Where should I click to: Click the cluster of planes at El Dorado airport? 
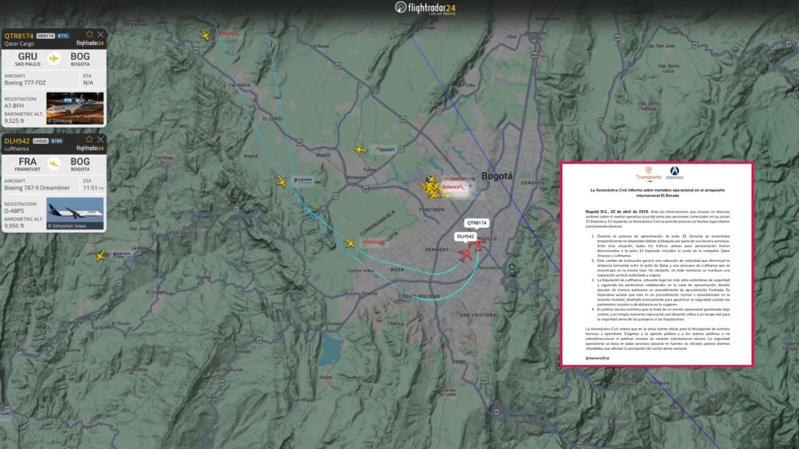pos(431,188)
